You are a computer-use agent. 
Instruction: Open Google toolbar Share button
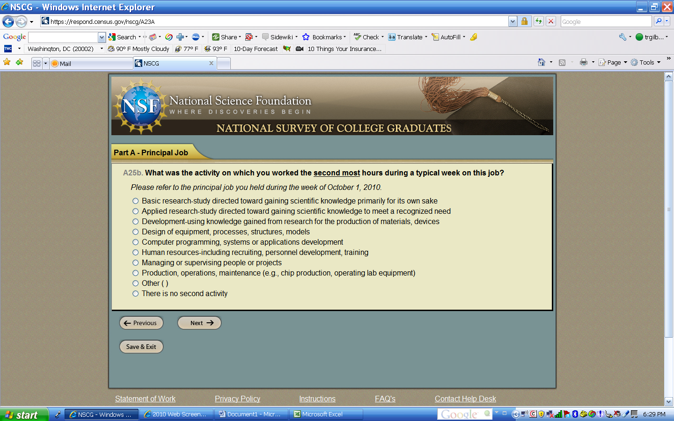pos(225,37)
